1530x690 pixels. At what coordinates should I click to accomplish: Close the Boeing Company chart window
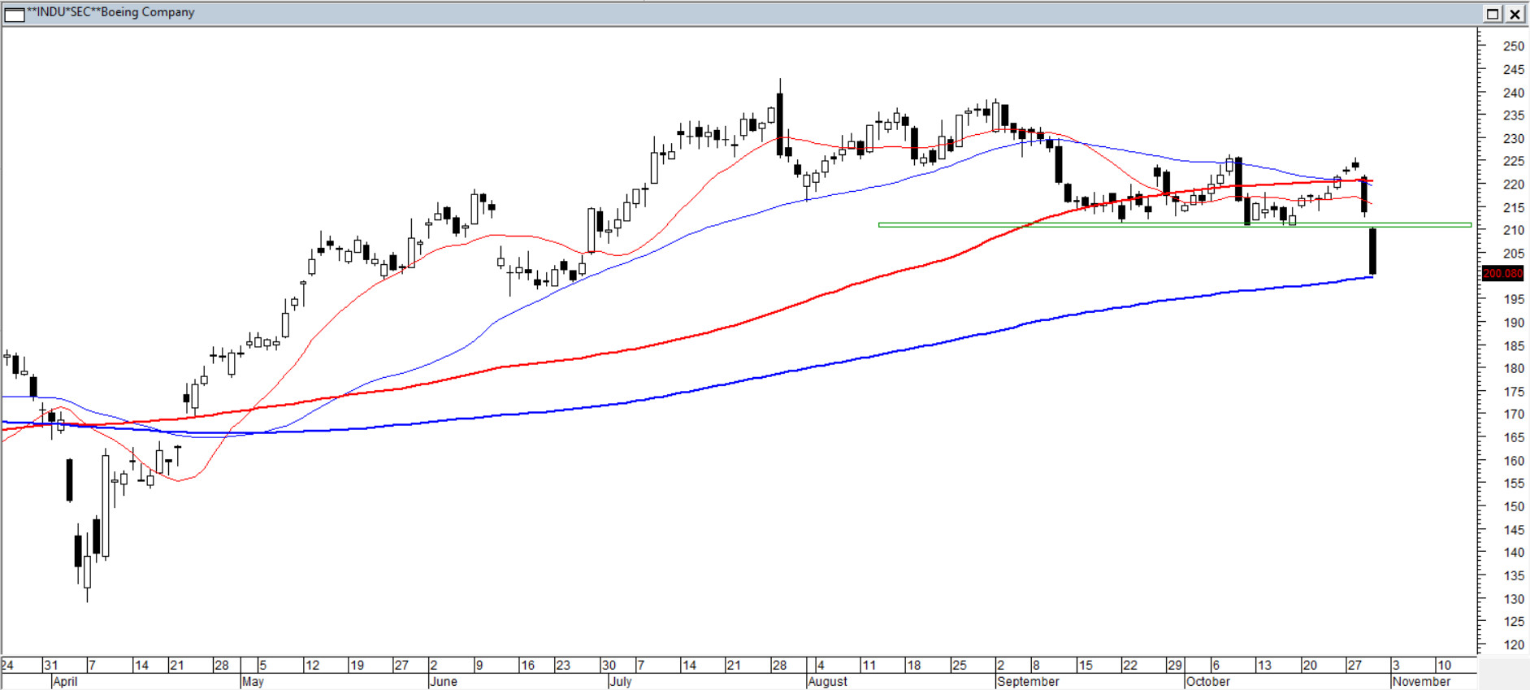click(x=1515, y=14)
